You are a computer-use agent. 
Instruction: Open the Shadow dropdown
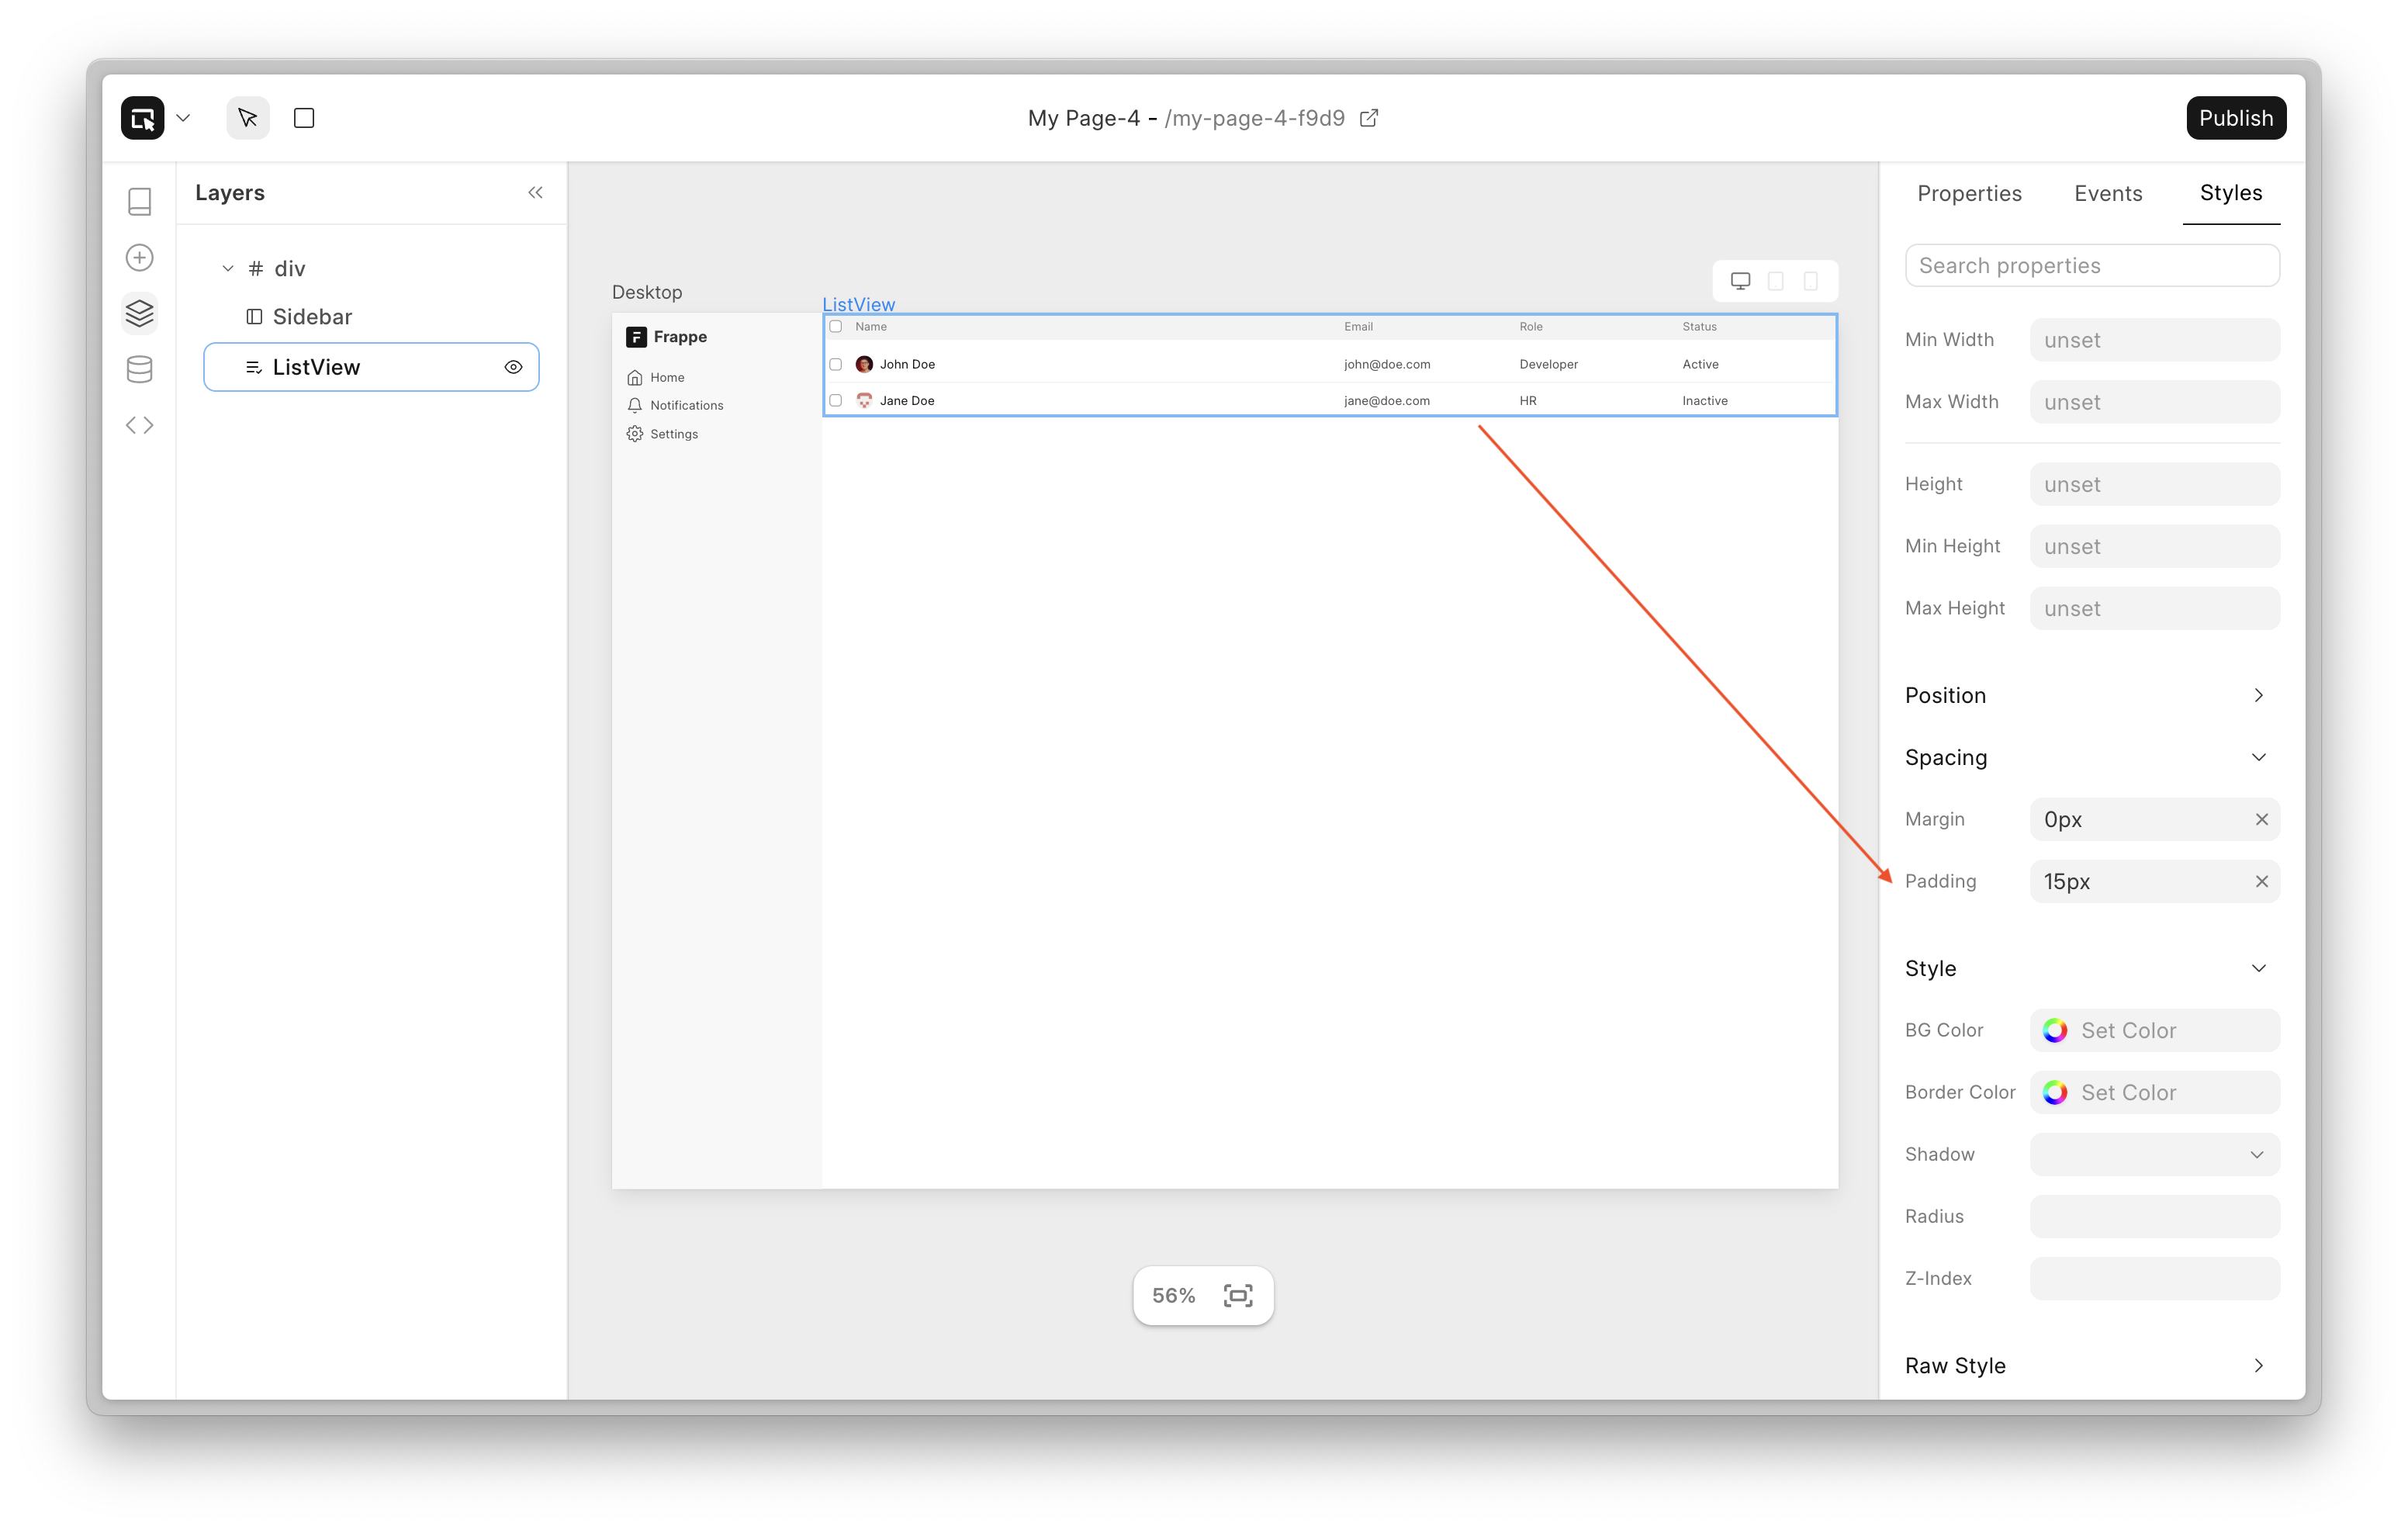click(2154, 1154)
